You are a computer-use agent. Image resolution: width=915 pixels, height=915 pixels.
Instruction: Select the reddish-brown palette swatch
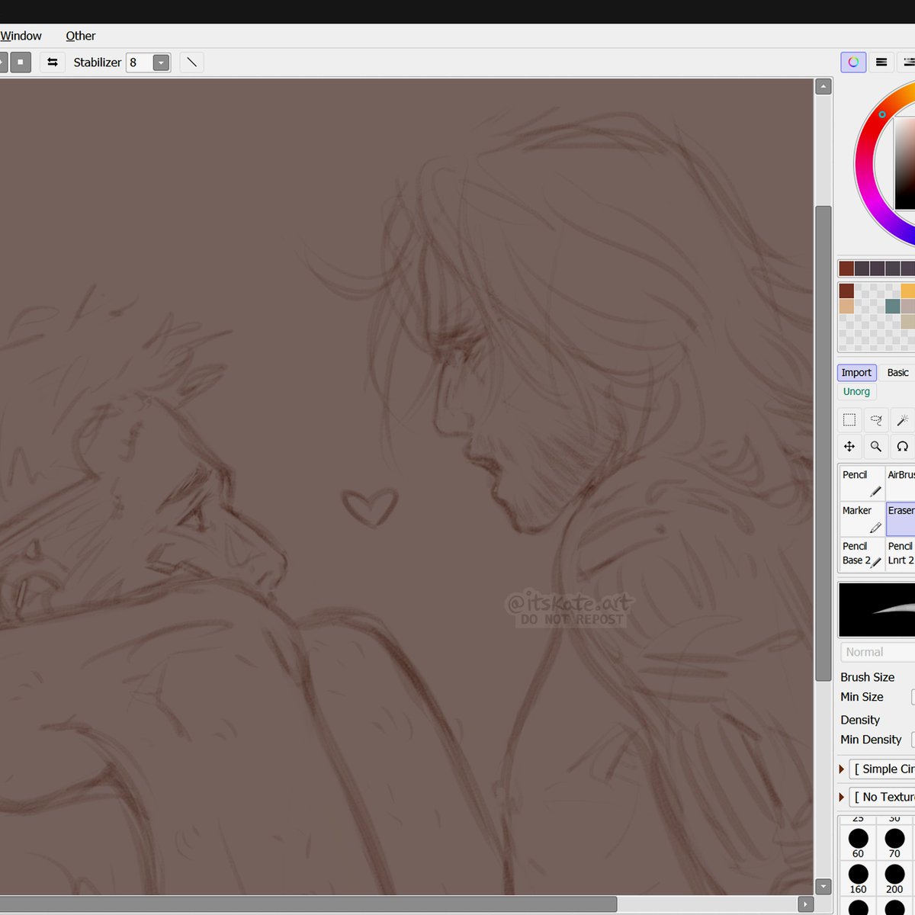pyautogui.click(x=846, y=291)
